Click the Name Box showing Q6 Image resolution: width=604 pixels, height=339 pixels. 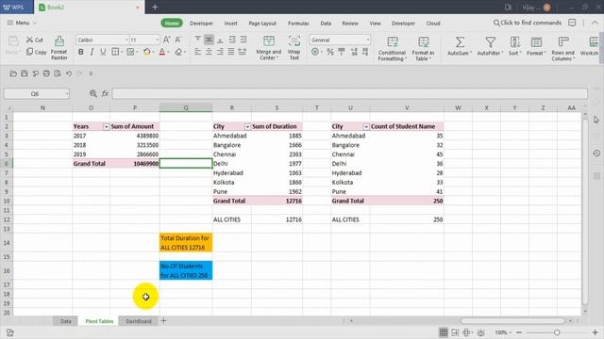(37, 94)
